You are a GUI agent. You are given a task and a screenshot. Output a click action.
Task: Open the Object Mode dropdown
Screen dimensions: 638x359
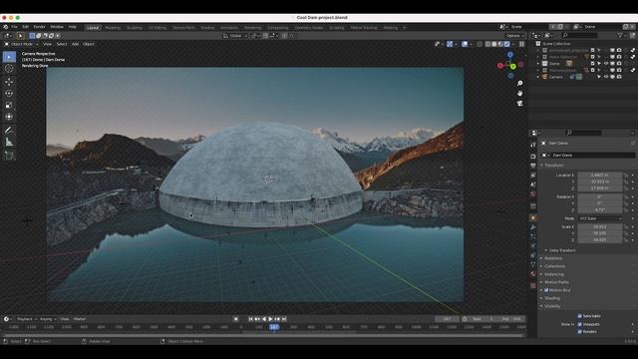tap(21, 44)
